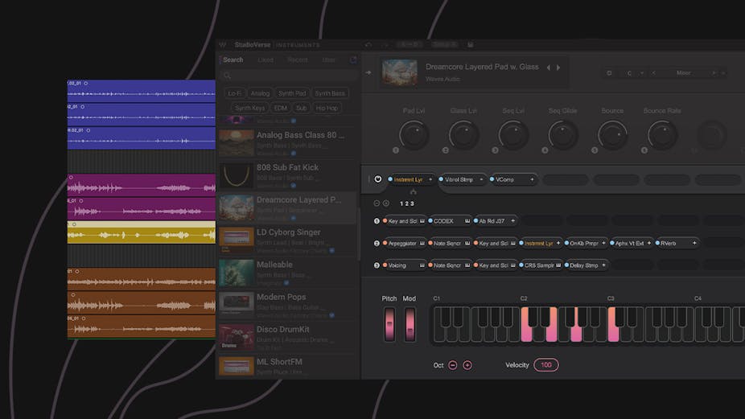Click the refresh icon in browser tabs
This screenshot has width=745, height=419.
pos(352,60)
